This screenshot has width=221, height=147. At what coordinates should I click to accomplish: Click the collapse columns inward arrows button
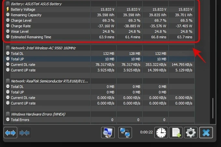tap(25, 133)
